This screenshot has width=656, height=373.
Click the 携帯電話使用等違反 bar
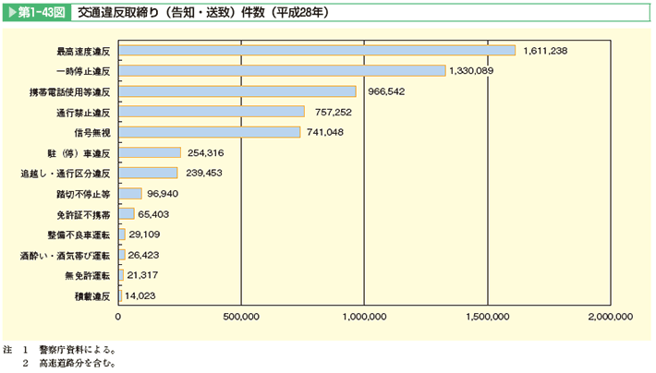[x=237, y=91]
